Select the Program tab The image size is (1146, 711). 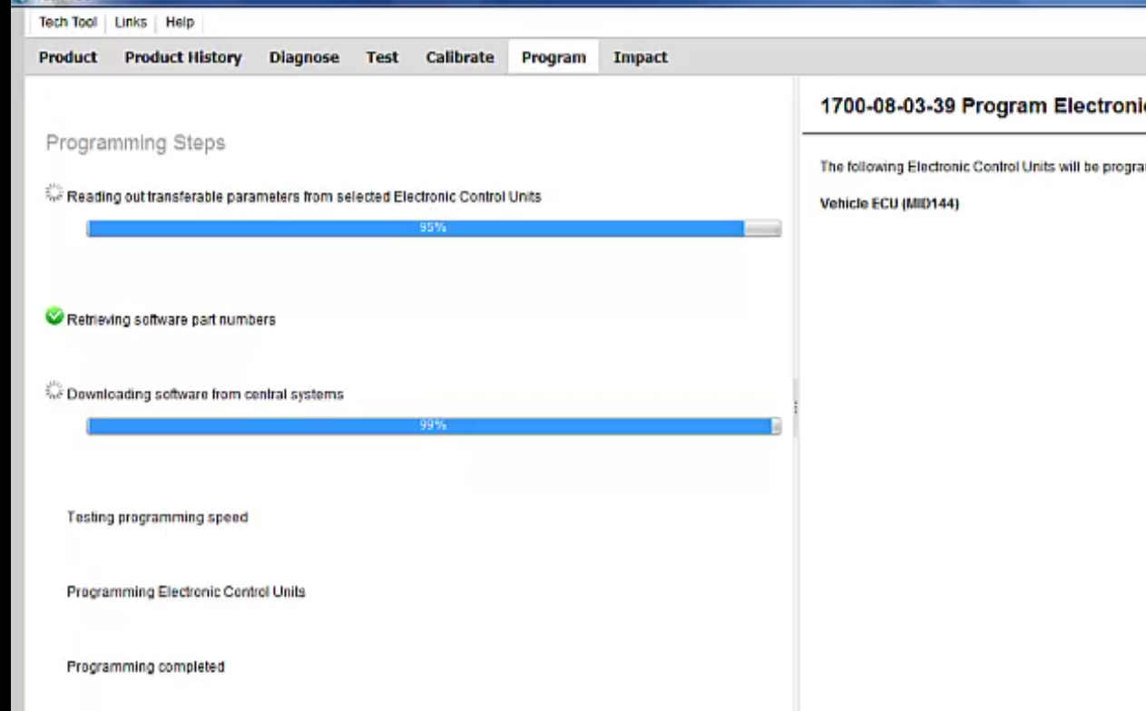point(553,57)
